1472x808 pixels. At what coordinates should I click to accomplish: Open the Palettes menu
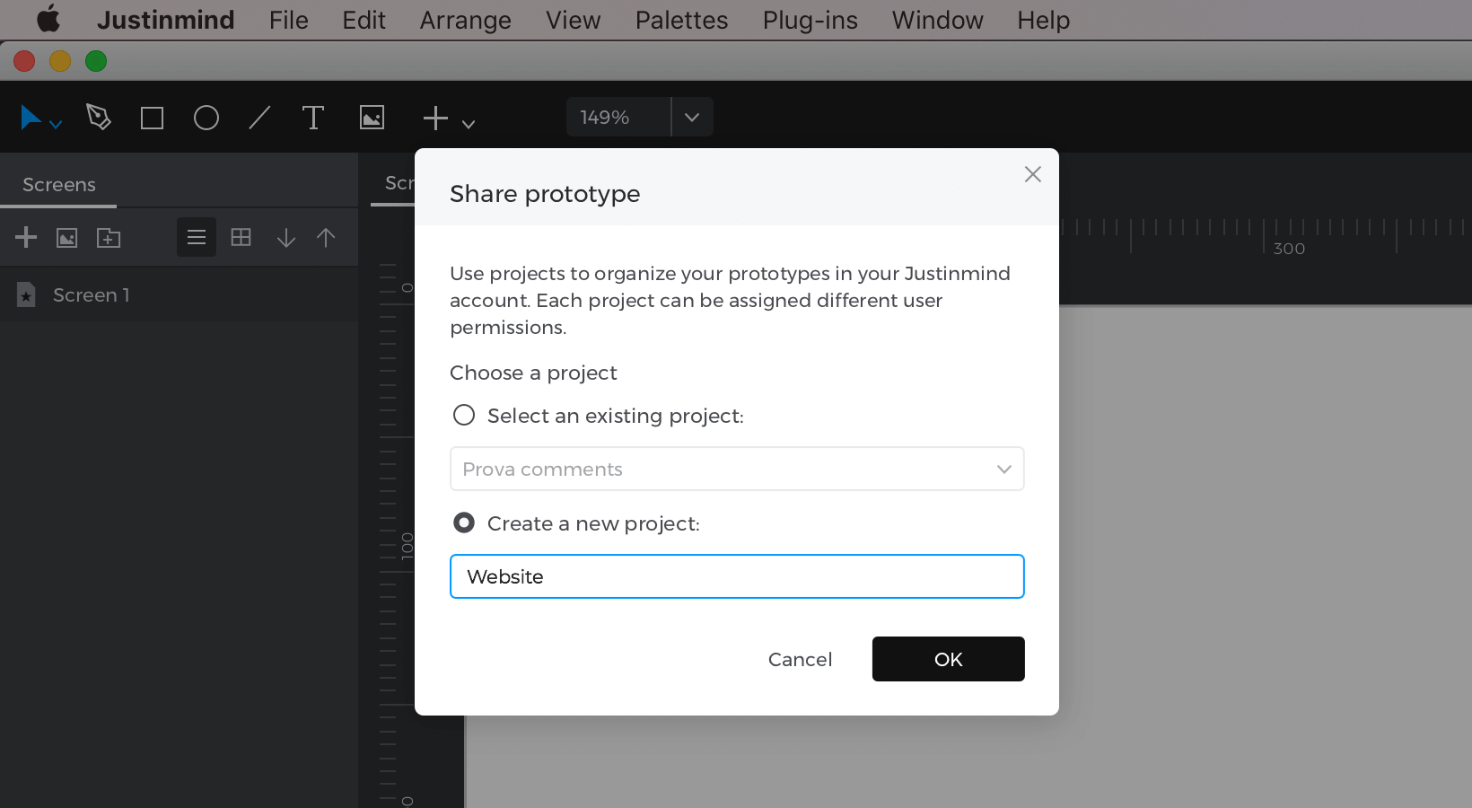click(682, 20)
